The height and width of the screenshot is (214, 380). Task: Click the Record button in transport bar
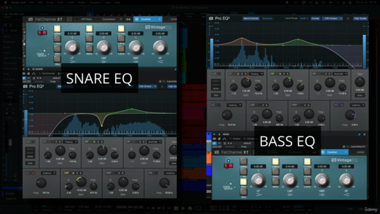pyautogui.click(x=190, y=208)
